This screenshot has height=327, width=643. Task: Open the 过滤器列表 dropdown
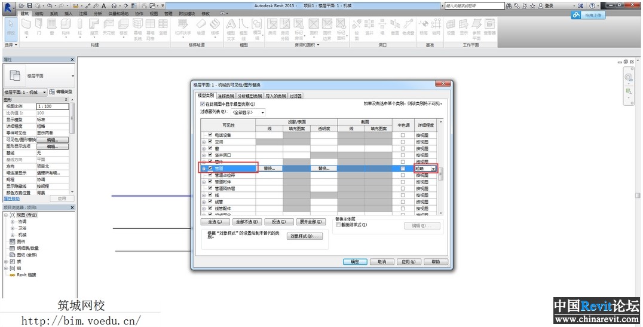click(247, 112)
